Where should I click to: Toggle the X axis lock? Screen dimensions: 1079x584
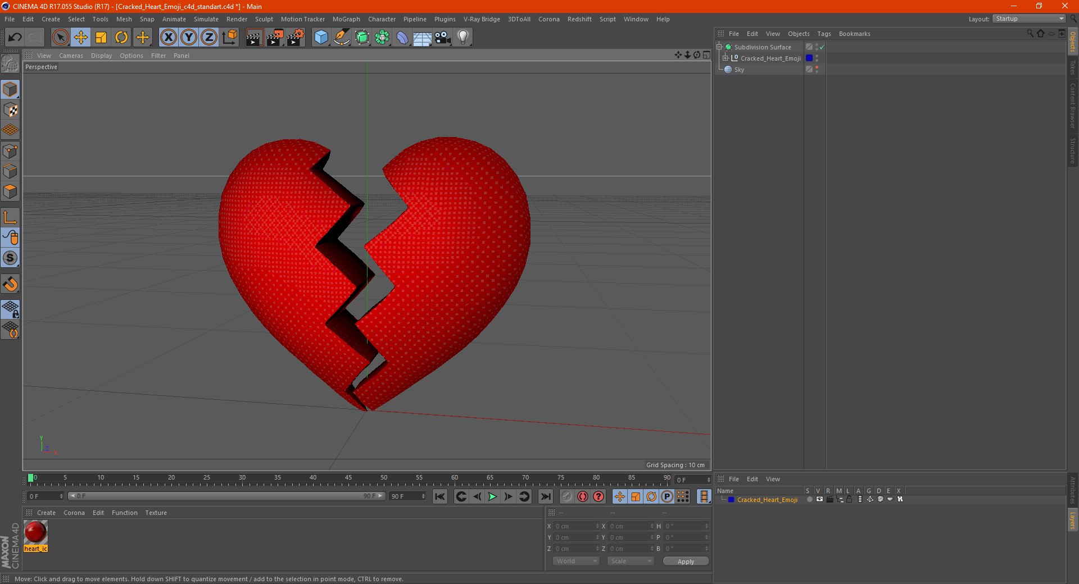[x=168, y=38]
